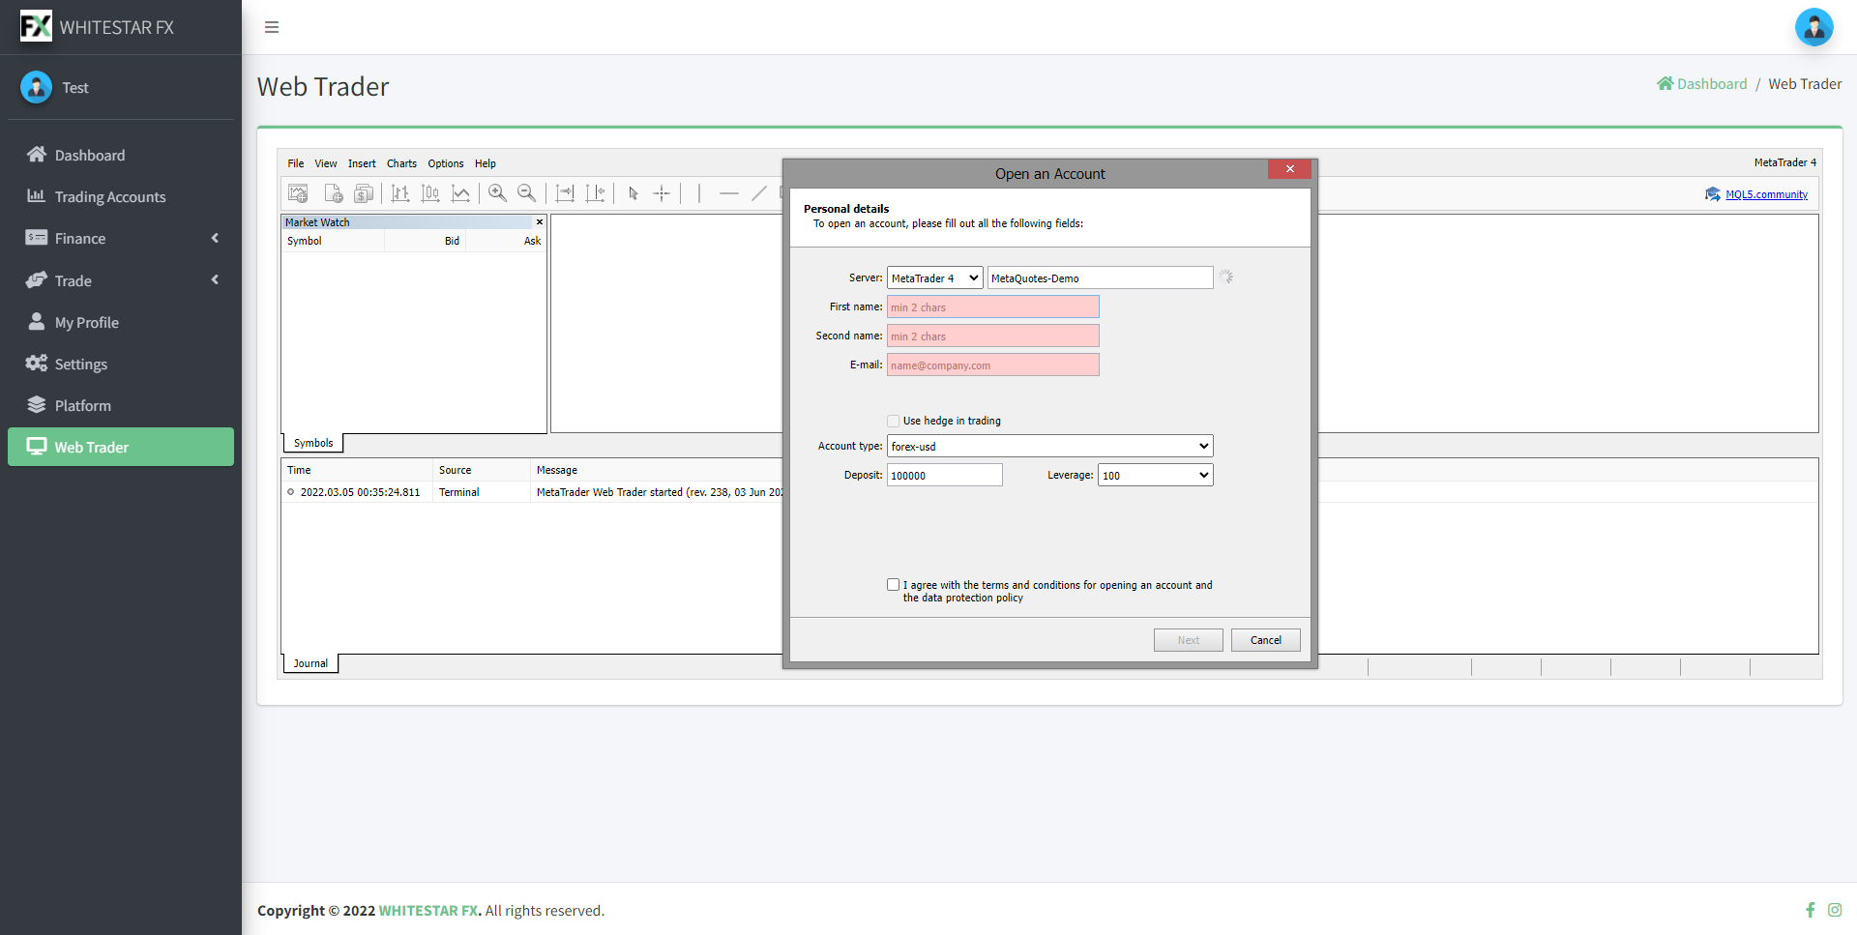This screenshot has width=1857, height=935.
Task: Click the New Chart toolbar icon
Action: coord(298,193)
